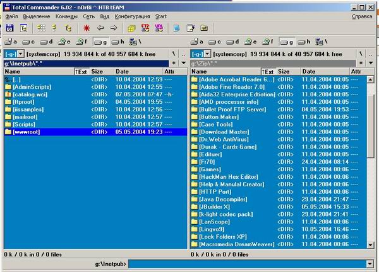Open FTP connect toolbar icon

[145, 28]
